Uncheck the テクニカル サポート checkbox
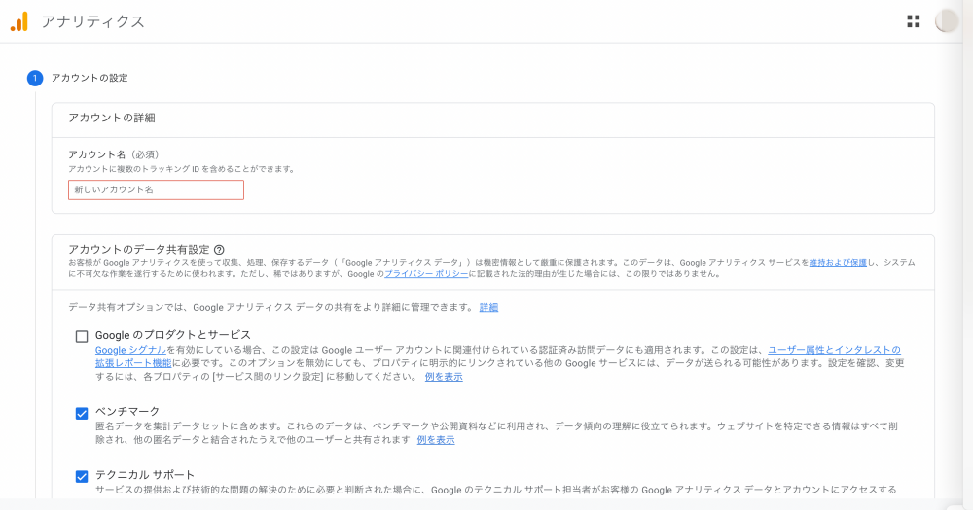973x510 pixels. pos(82,477)
